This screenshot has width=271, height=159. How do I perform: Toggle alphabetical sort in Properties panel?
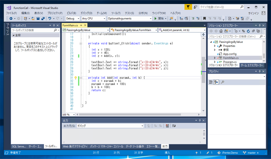click(216, 82)
